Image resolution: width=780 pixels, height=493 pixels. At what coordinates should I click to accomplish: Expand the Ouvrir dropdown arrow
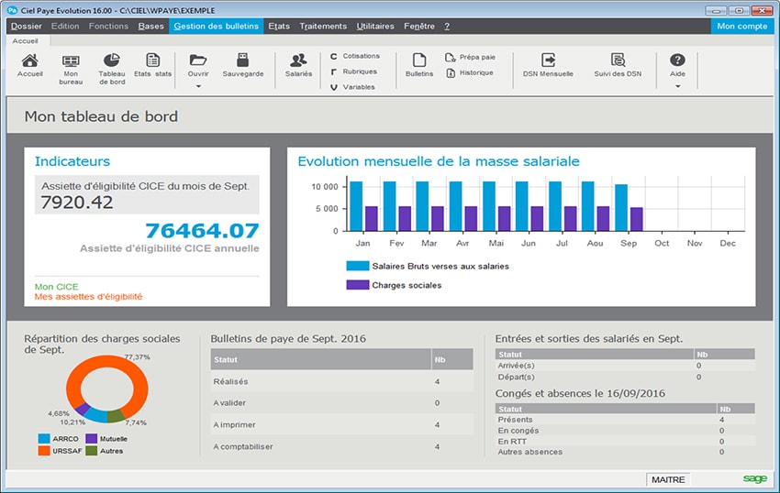[x=198, y=86]
